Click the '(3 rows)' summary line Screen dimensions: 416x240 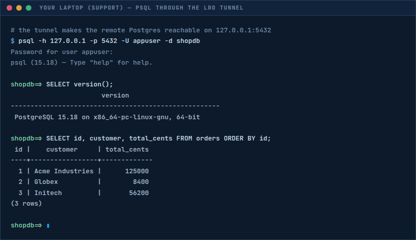click(x=26, y=204)
